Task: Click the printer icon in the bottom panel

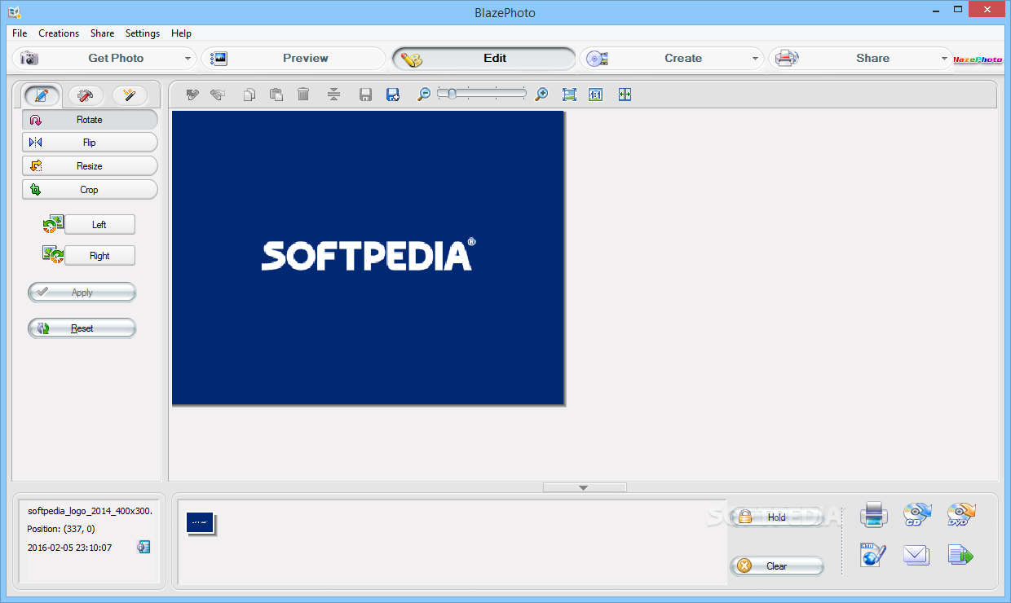Action: tap(873, 515)
